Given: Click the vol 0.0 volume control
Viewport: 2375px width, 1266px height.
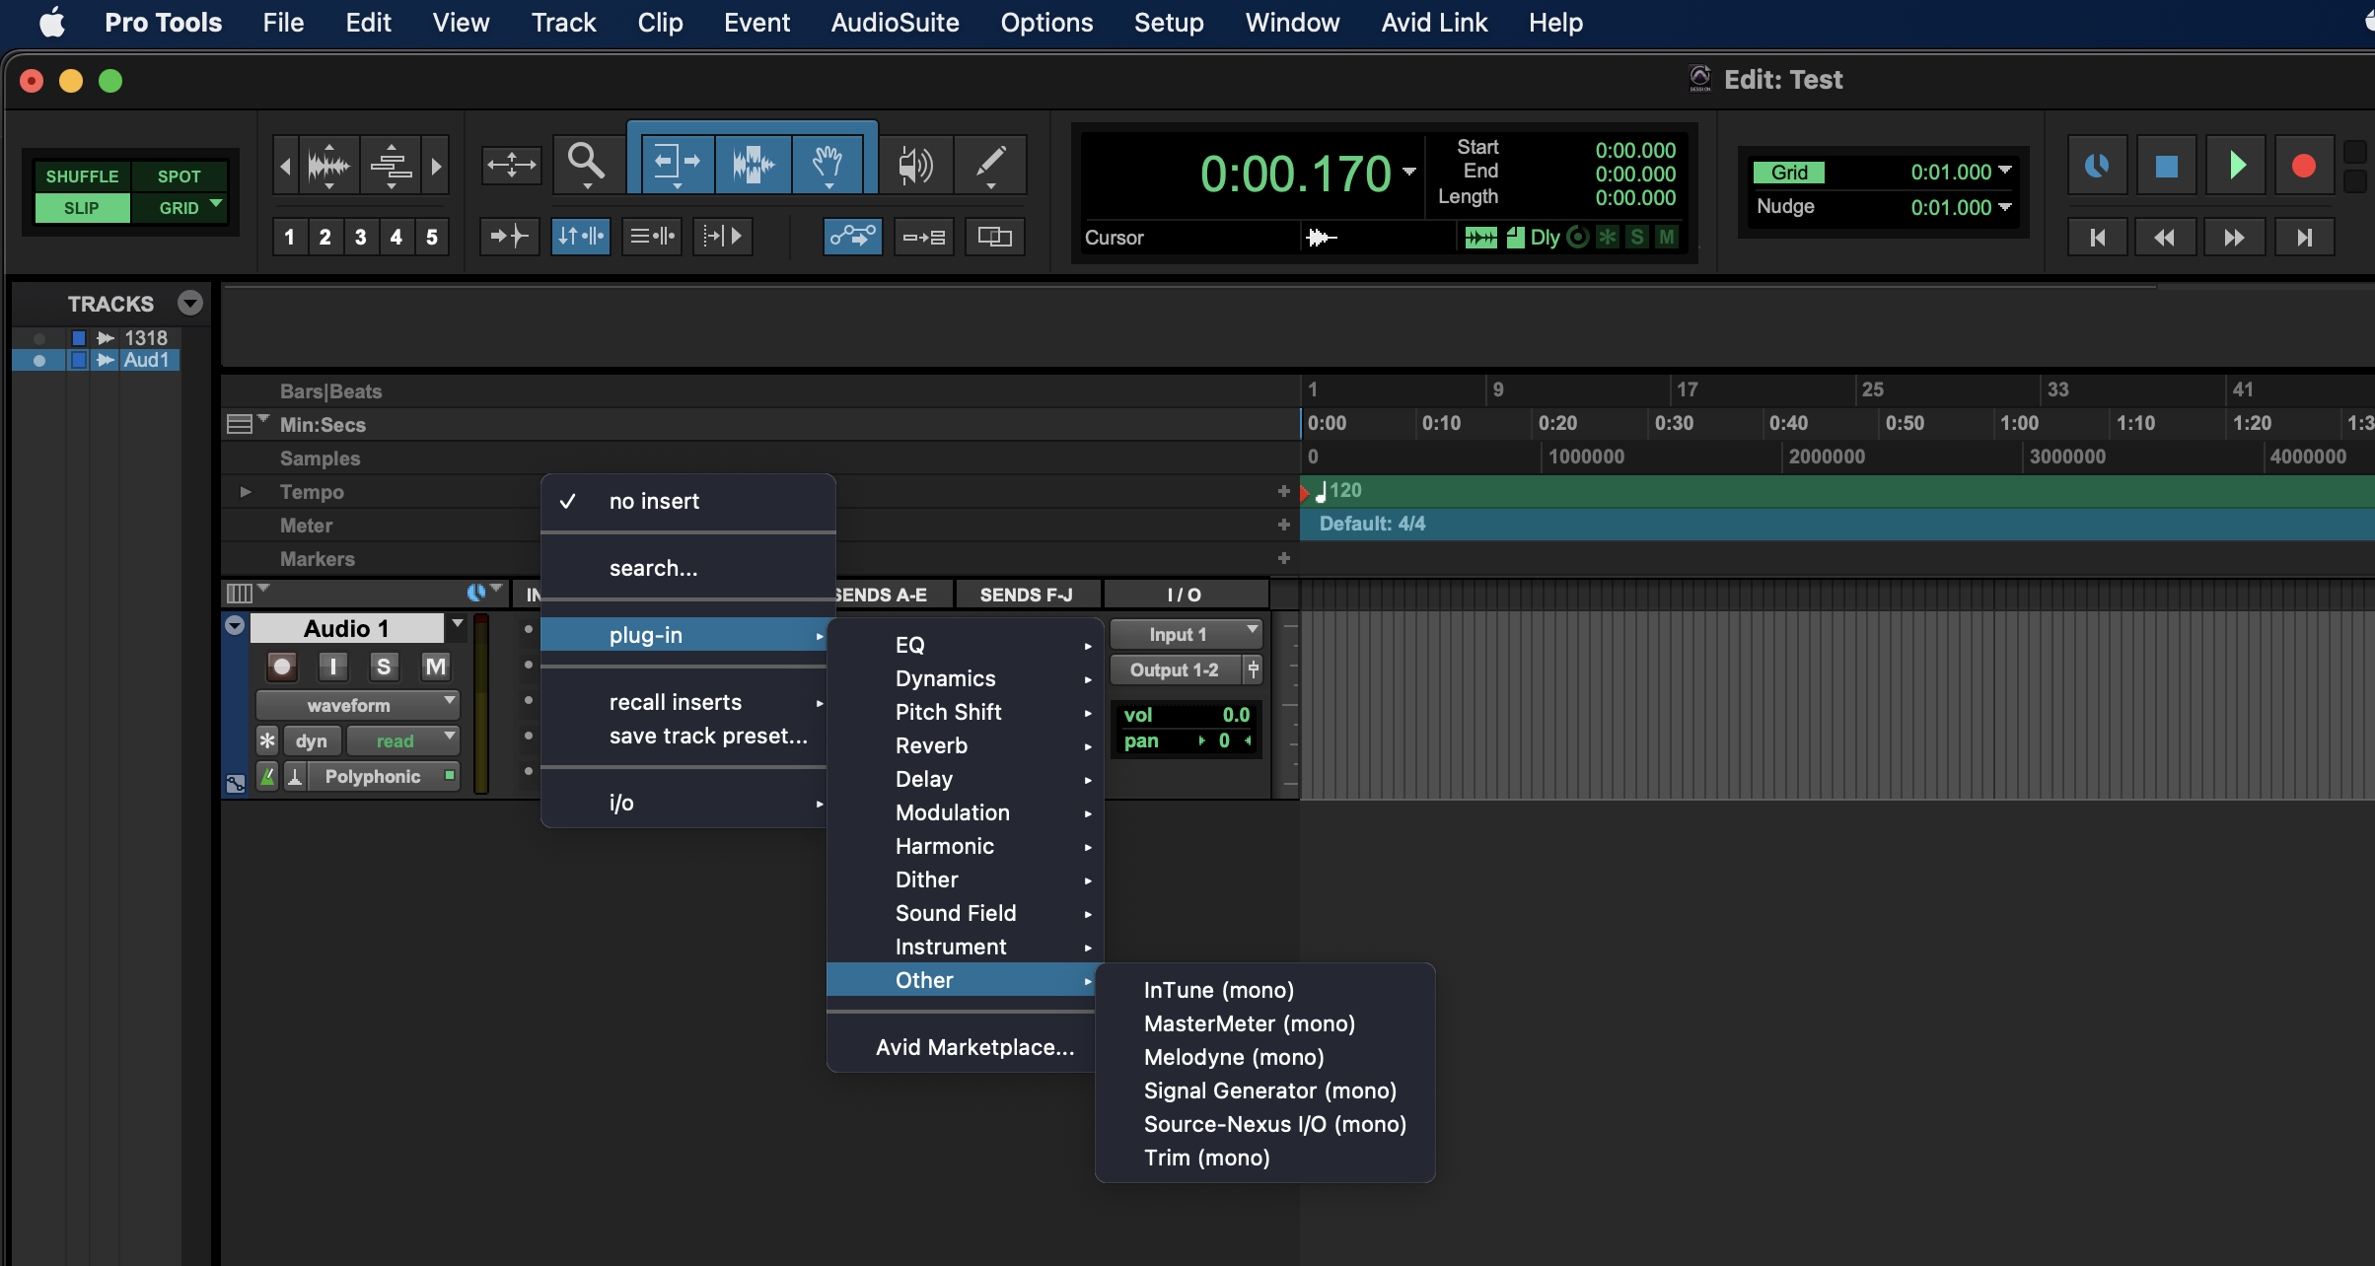Looking at the screenshot, I should (1186, 715).
